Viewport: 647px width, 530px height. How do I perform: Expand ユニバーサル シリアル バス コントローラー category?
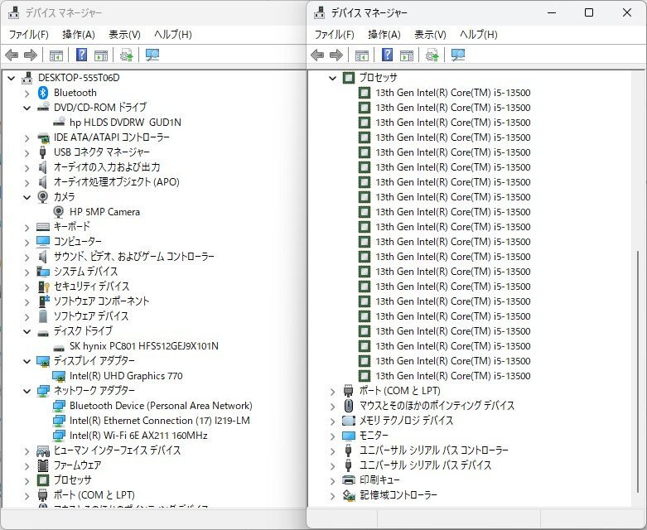332,450
